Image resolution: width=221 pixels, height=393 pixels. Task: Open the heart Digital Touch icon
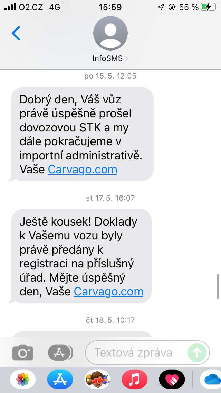pyautogui.click(x=172, y=379)
